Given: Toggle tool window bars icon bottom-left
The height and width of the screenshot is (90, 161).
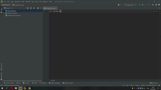Looking at the screenshot, I should 2,85.
